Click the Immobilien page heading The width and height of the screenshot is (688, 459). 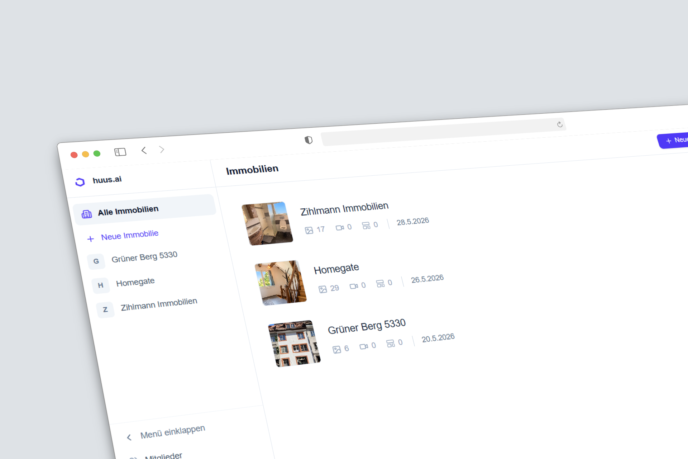point(252,170)
